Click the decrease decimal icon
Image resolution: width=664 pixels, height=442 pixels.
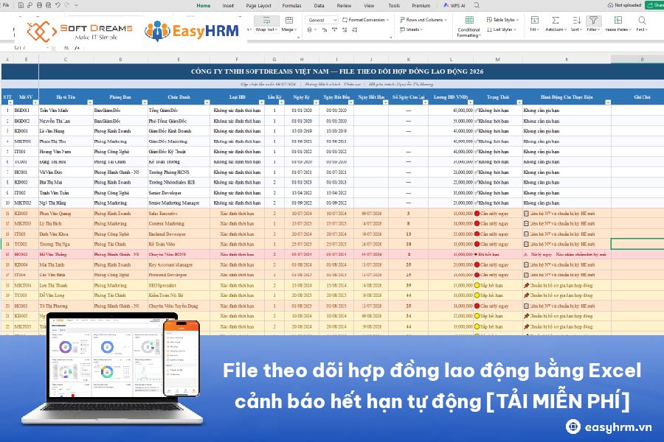click(355, 30)
